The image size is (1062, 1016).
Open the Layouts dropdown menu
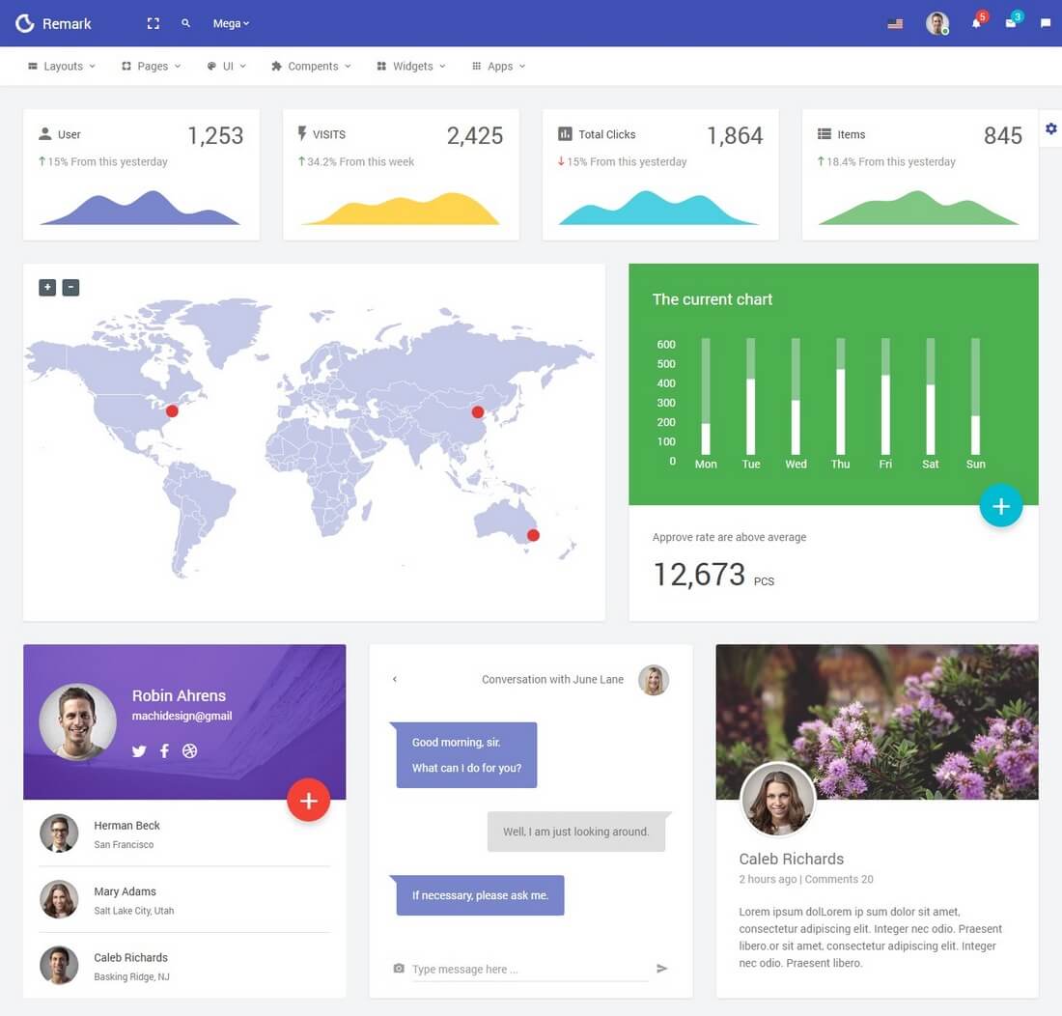pyautogui.click(x=62, y=67)
